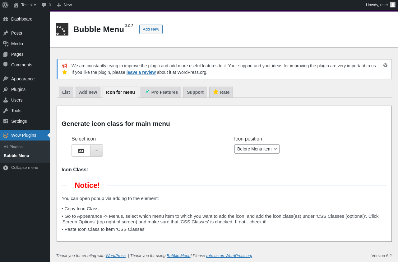Open Howdy, user account menu

[x=381, y=5]
